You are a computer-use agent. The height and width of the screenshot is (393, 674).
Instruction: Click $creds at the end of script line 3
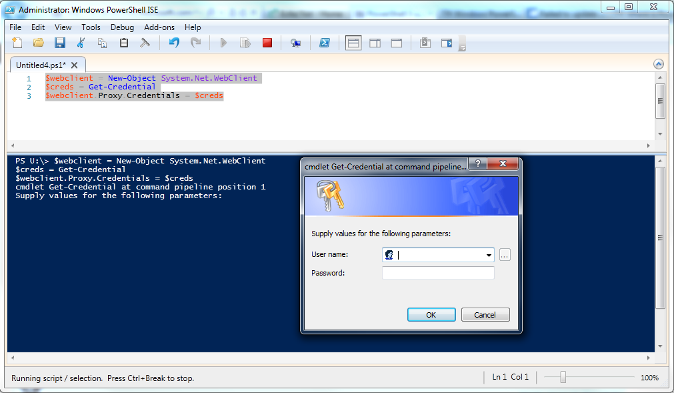click(x=209, y=95)
